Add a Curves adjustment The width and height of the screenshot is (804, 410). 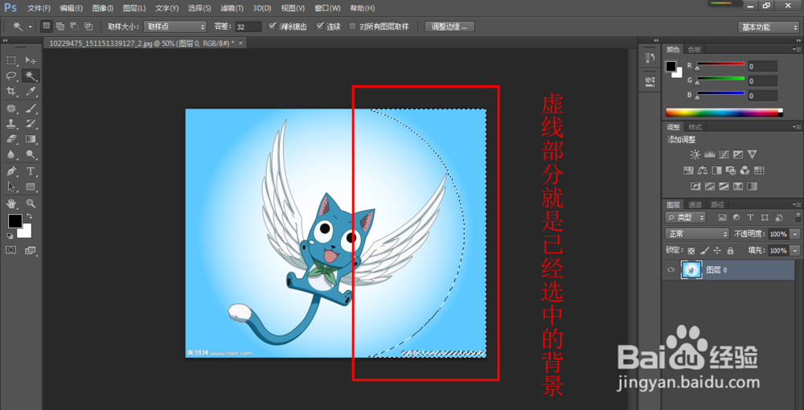click(724, 154)
